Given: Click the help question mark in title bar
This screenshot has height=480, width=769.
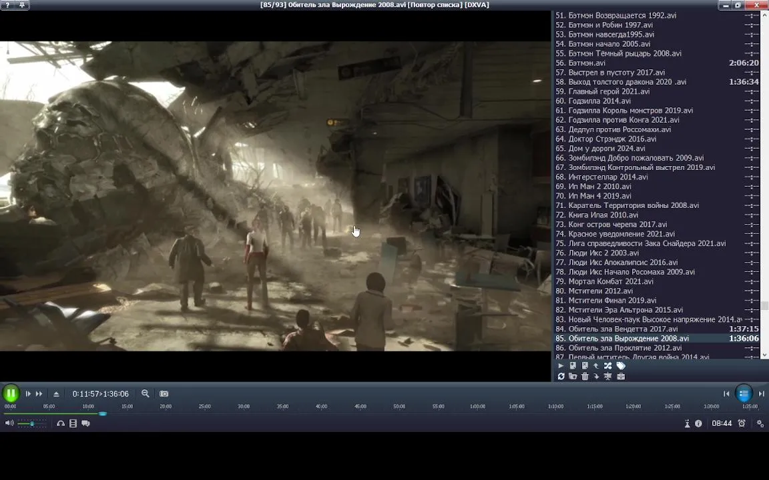Looking at the screenshot, I should coord(7,5).
